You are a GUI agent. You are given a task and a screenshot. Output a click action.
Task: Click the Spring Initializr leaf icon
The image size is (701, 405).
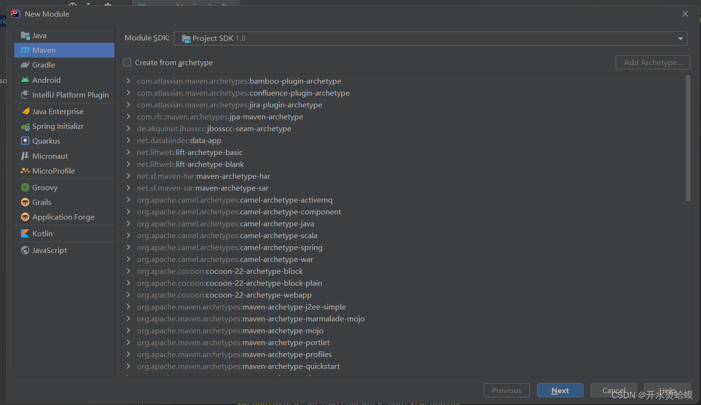(x=25, y=126)
